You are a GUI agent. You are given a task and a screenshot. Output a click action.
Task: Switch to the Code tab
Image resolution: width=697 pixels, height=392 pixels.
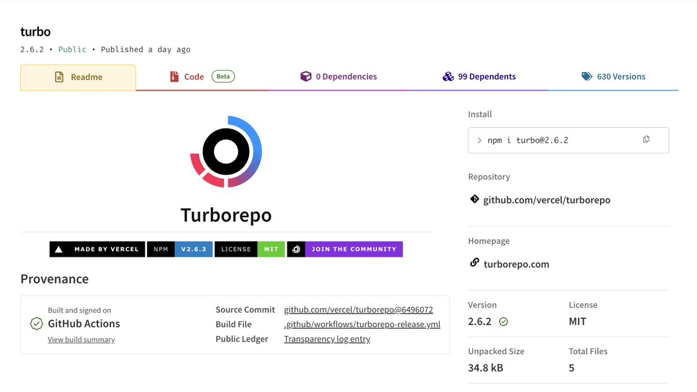point(202,77)
